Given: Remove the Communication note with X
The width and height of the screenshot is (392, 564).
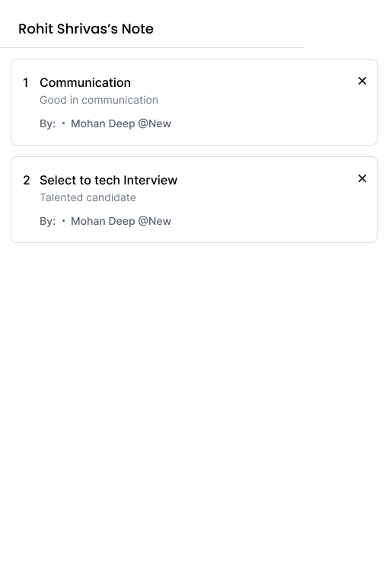Looking at the screenshot, I should pyautogui.click(x=362, y=81).
